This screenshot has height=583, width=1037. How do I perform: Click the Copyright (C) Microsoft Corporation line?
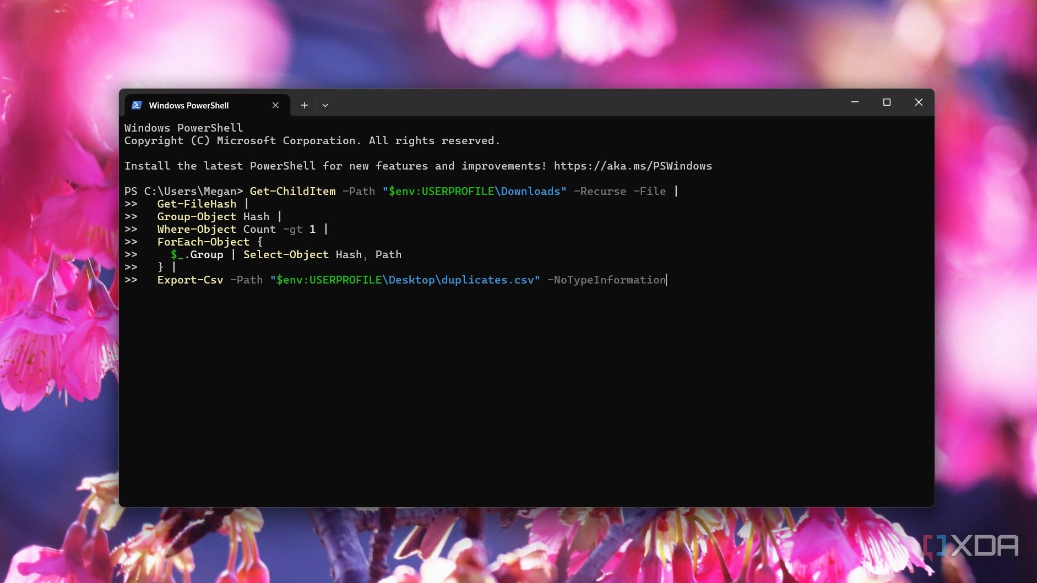pyautogui.click(x=312, y=140)
